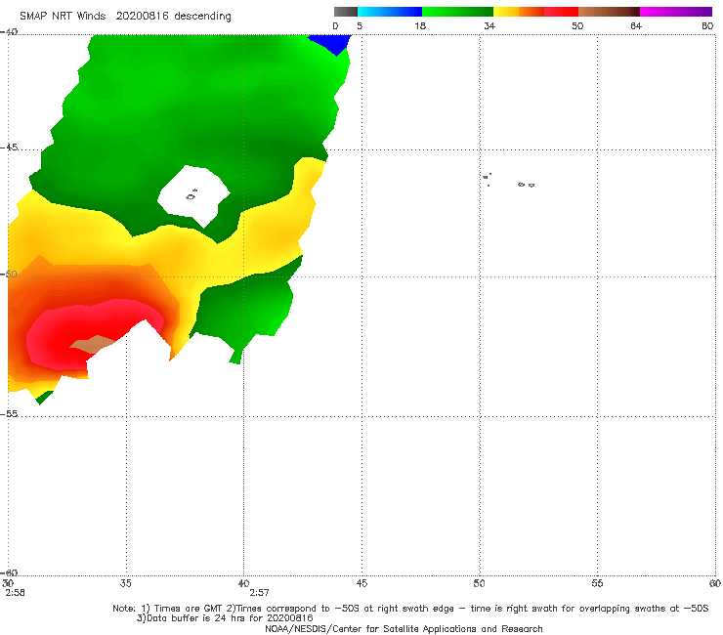Click the '45' longitude axis label

pyautogui.click(x=361, y=583)
